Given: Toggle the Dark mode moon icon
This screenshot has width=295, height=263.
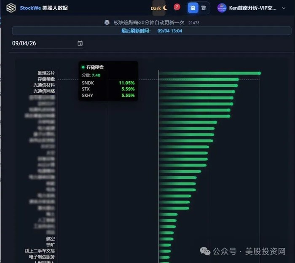Looking at the screenshot, I should 165,8.
